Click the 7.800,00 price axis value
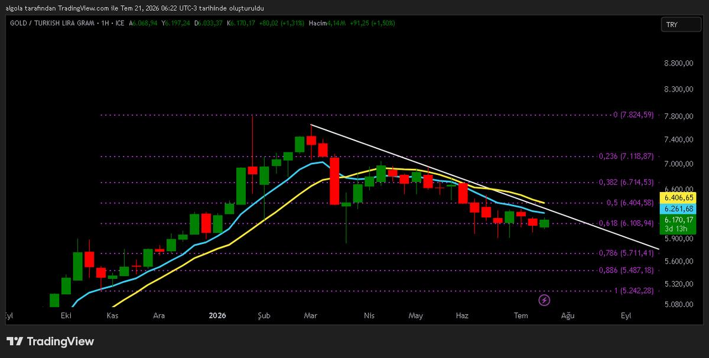Viewport: 709px width, 358px height. coord(678,116)
